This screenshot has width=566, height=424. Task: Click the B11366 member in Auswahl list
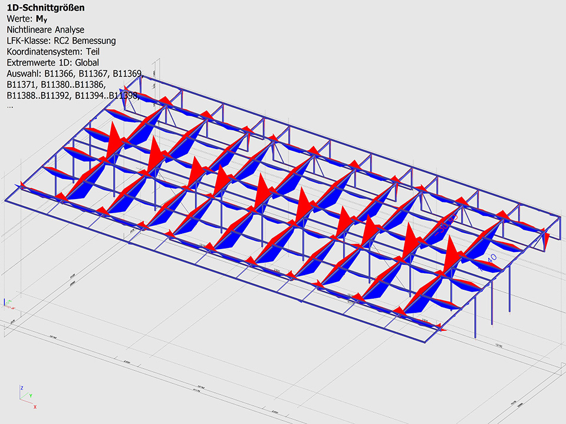click(x=57, y=74)
